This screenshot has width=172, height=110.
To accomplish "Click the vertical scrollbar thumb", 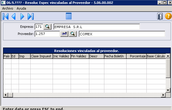I will (168, 68).
